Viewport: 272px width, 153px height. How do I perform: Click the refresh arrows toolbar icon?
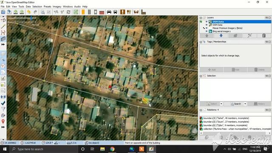coord(68,12)
